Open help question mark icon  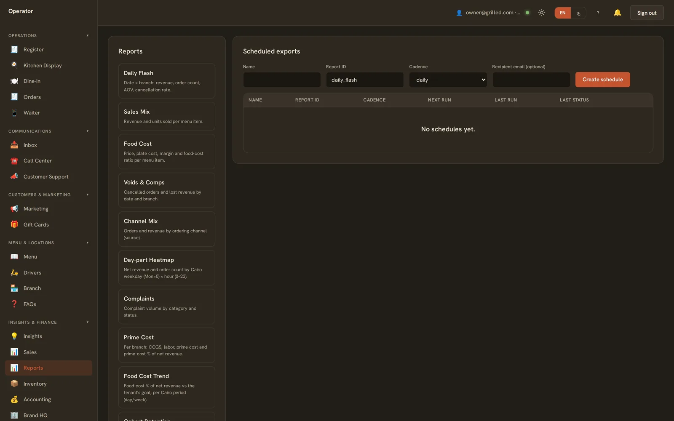598,13
